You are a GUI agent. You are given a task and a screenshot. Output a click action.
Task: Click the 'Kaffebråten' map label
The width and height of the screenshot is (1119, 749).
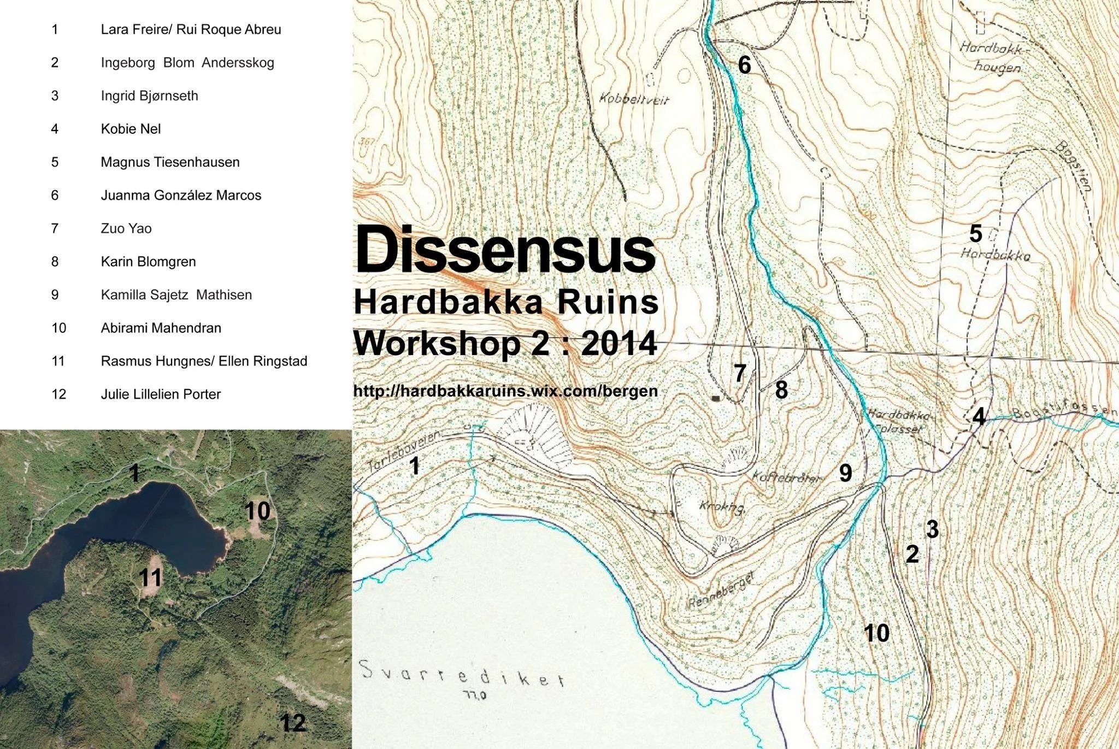pos(787,477)
